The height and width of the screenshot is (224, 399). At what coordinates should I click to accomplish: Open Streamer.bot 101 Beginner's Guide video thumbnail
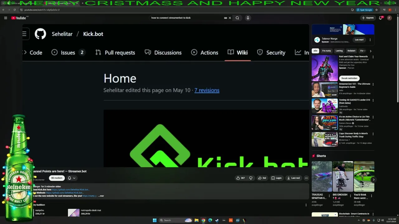coord(324,90)
